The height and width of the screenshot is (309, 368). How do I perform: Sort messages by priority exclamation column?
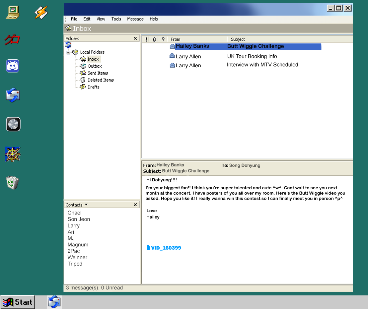(146, 39)
